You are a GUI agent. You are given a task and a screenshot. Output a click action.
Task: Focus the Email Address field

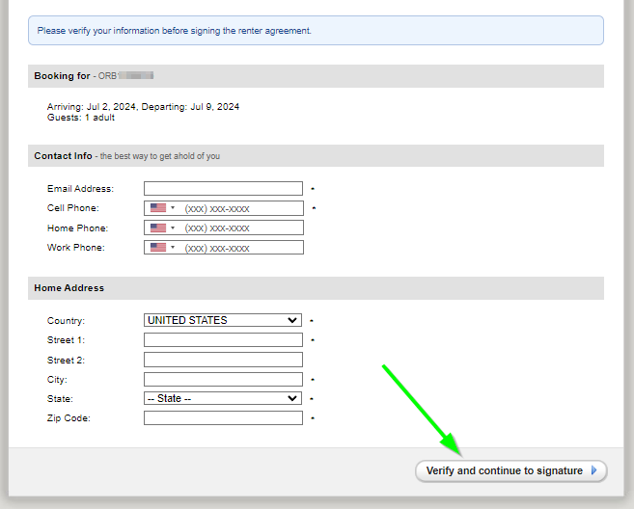[x=223, y=189]
